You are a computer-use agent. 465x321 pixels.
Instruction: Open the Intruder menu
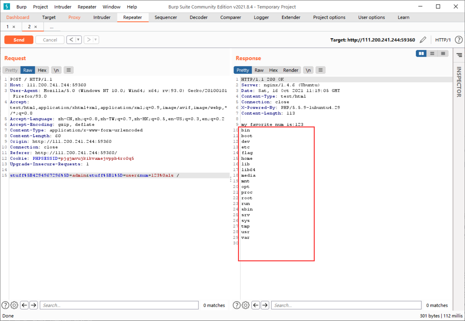pyautogui.click(x=63, y=7)
